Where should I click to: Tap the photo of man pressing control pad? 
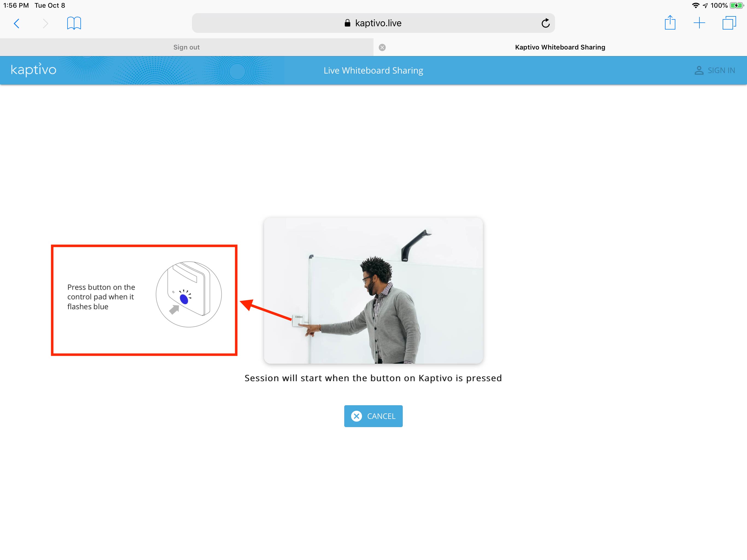(x=373, y=290)
